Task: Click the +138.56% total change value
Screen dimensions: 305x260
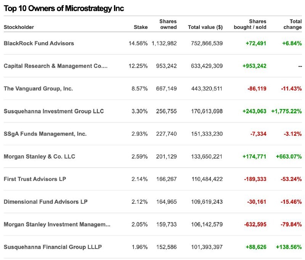Action: tap(289, 247)
